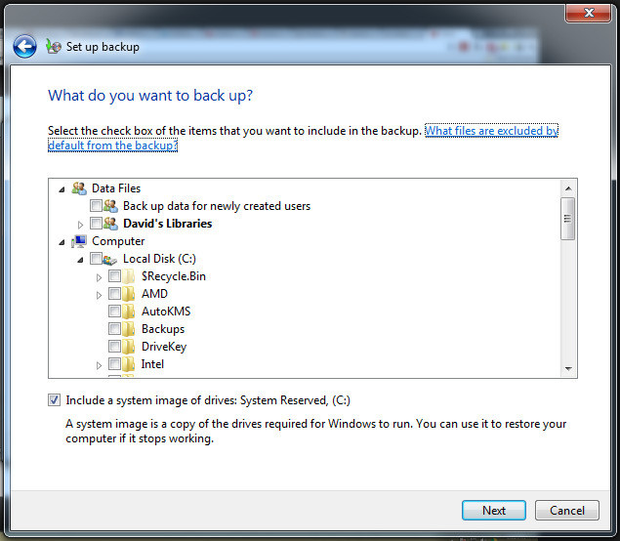Viewport: 620px width, 541px height.
Task: Click the blue Back arrow button
Action: [x=24, y=46]
